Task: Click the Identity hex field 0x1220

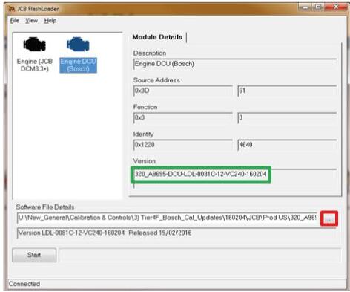Action: [183, 145]
